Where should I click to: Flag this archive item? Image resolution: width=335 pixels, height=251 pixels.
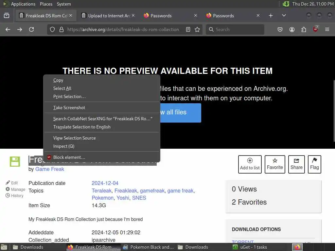click(314, 164)
